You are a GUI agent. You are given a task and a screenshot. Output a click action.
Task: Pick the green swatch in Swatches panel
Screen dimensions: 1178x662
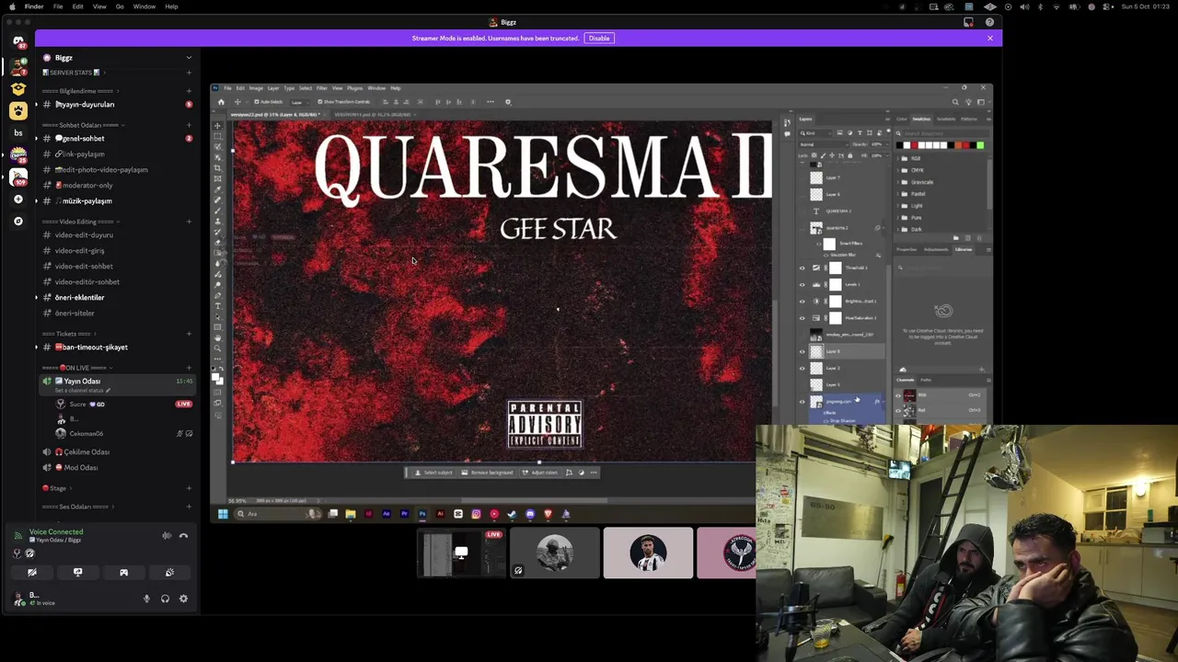980,145
